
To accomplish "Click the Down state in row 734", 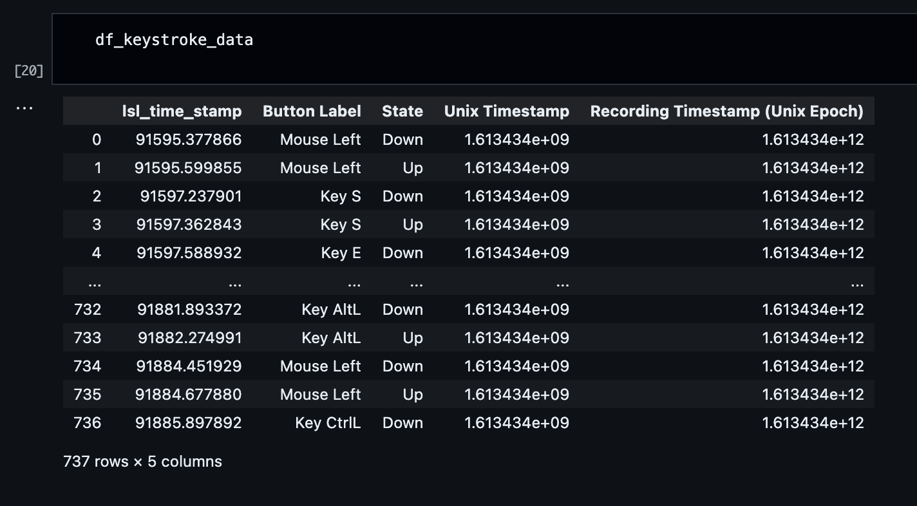I will [402, 366].
